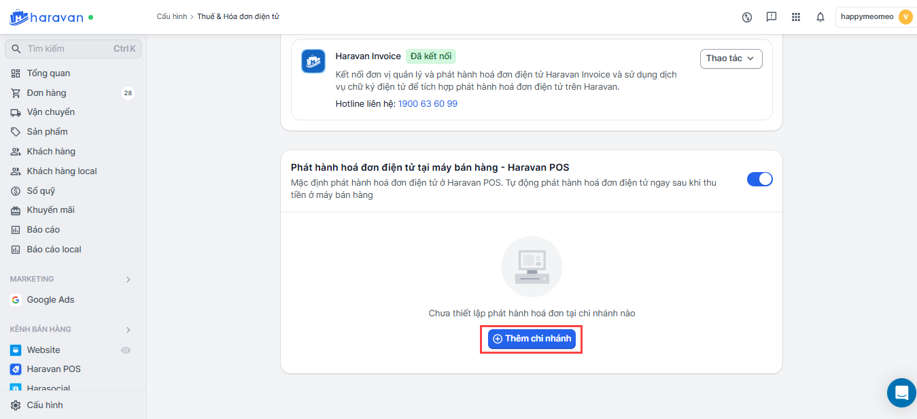Viewport: 917px width, 419px height.
Task: Expand the MARKETING section chevron
Action: (x=128, y=280)
